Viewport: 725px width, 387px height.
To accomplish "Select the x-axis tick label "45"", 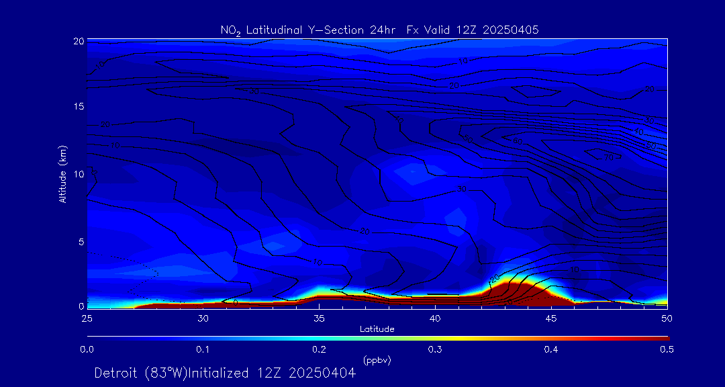I will pos(551,318).
